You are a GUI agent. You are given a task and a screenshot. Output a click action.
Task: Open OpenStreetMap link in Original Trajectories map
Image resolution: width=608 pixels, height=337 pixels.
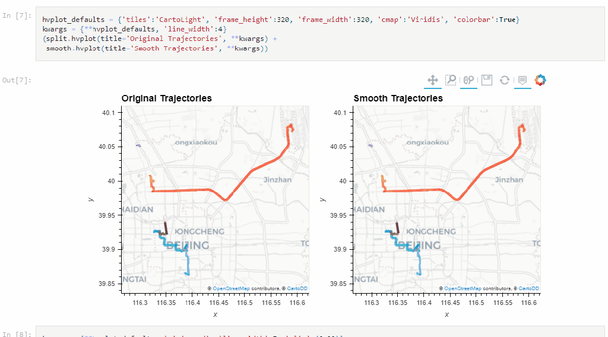coord(231,288)
